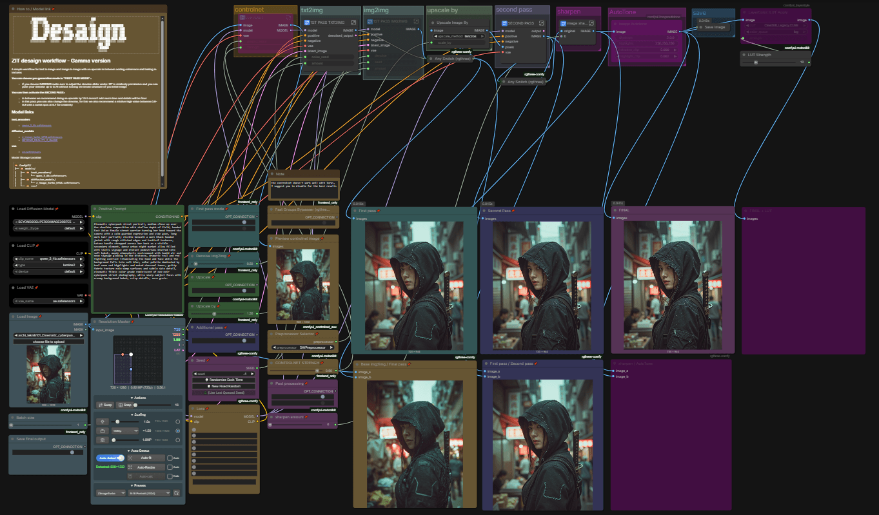Open the clip_name dropdown in Load CLIP
The image size is (879, 515).
pyautogui.click(x=48, y=258)
